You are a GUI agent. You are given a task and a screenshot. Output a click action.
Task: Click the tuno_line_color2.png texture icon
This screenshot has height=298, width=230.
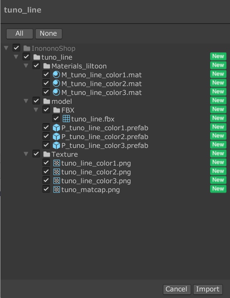click(56, 172)
